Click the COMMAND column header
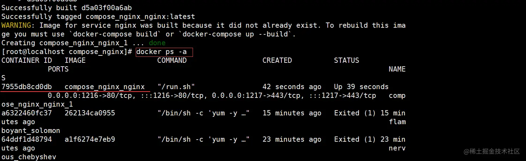This screenshot has height=161, width=526. tap(172, 60)
